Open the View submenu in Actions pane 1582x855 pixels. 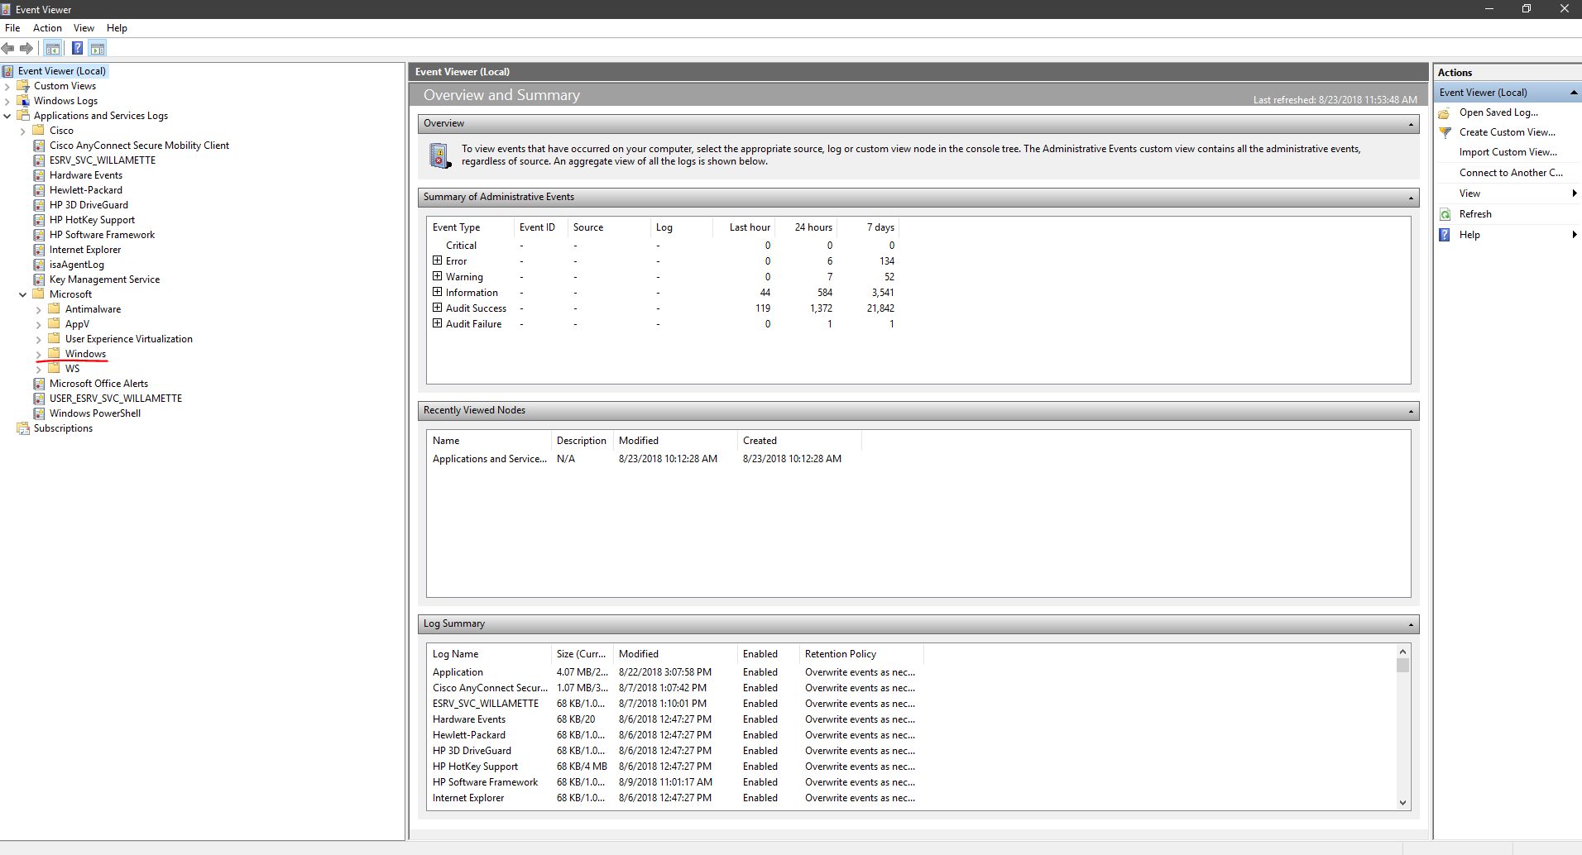1508,193
